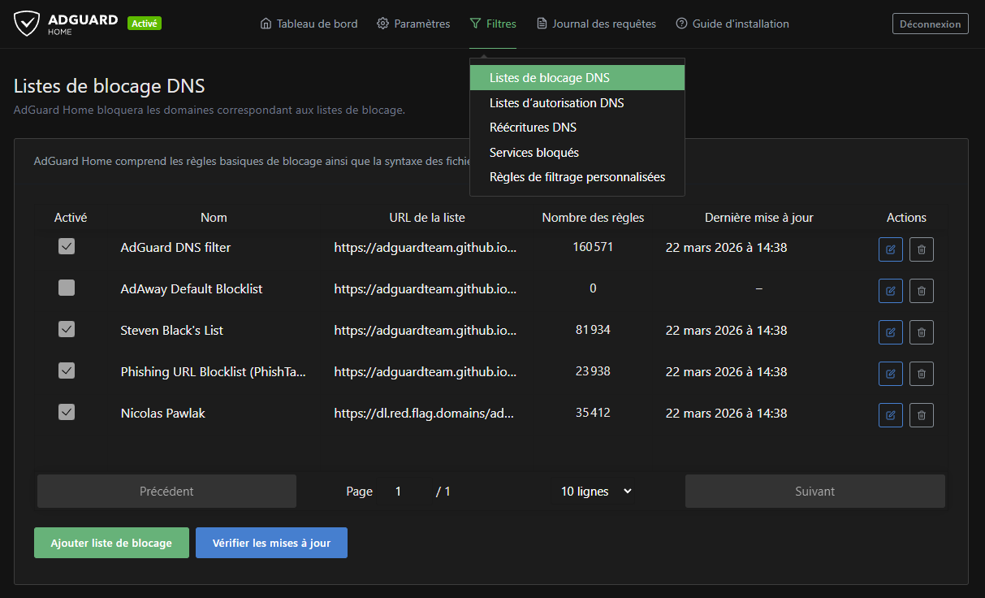
Task: Disable the AdGuard DNS filter checkbox
Action: point(67,246)
